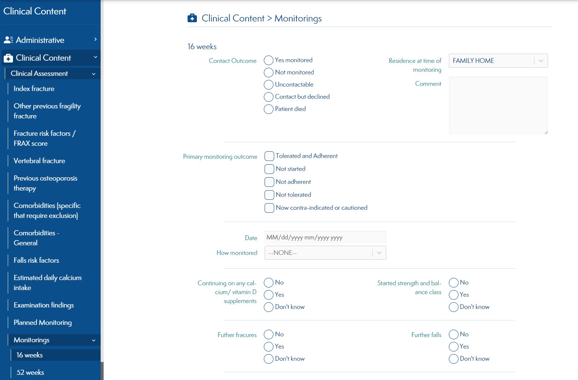Select Don't know for Futher fracures
This screenshot has height=380, width=578.
(x=269, y=359)
